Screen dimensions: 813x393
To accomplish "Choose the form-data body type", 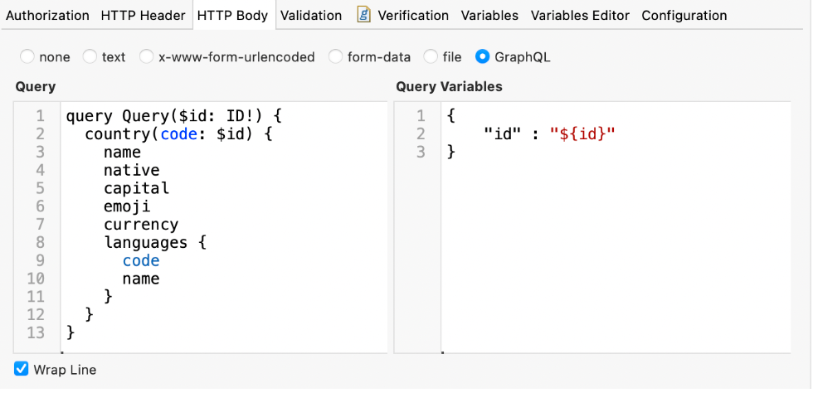I will (x=336, y=56).
